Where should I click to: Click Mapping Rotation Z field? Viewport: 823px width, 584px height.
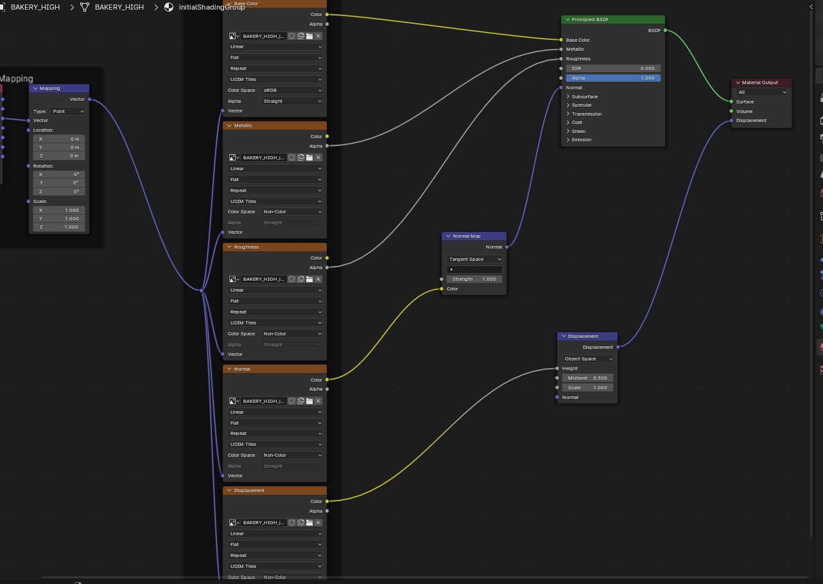(59, 191)
